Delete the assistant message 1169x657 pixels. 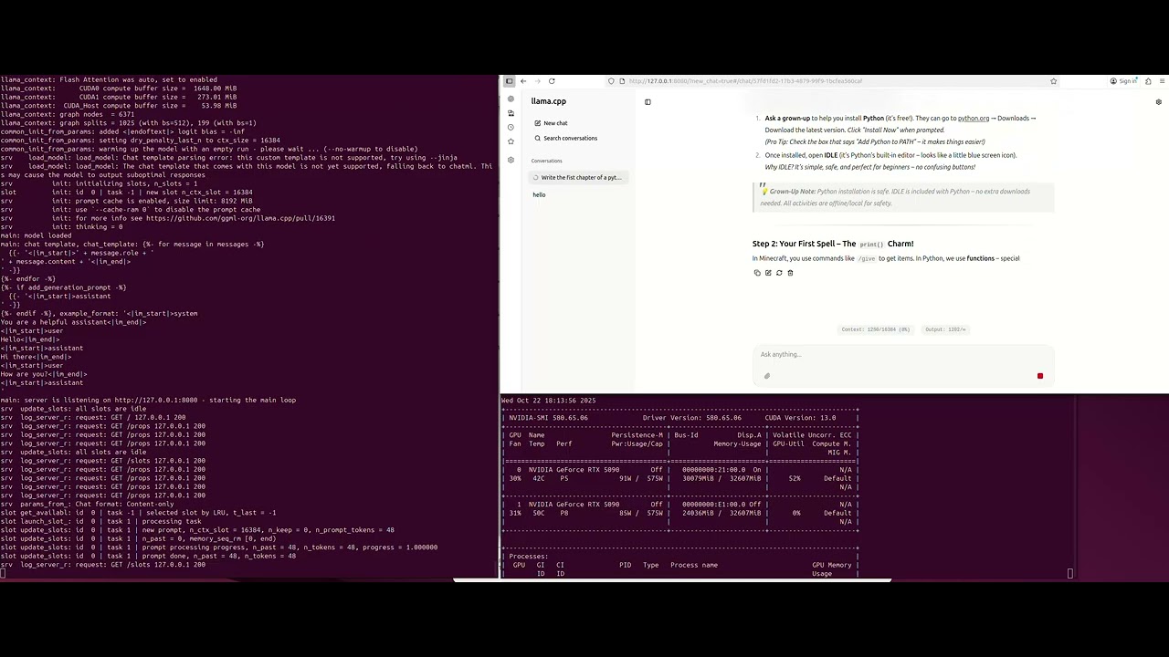tap(790, 273)
